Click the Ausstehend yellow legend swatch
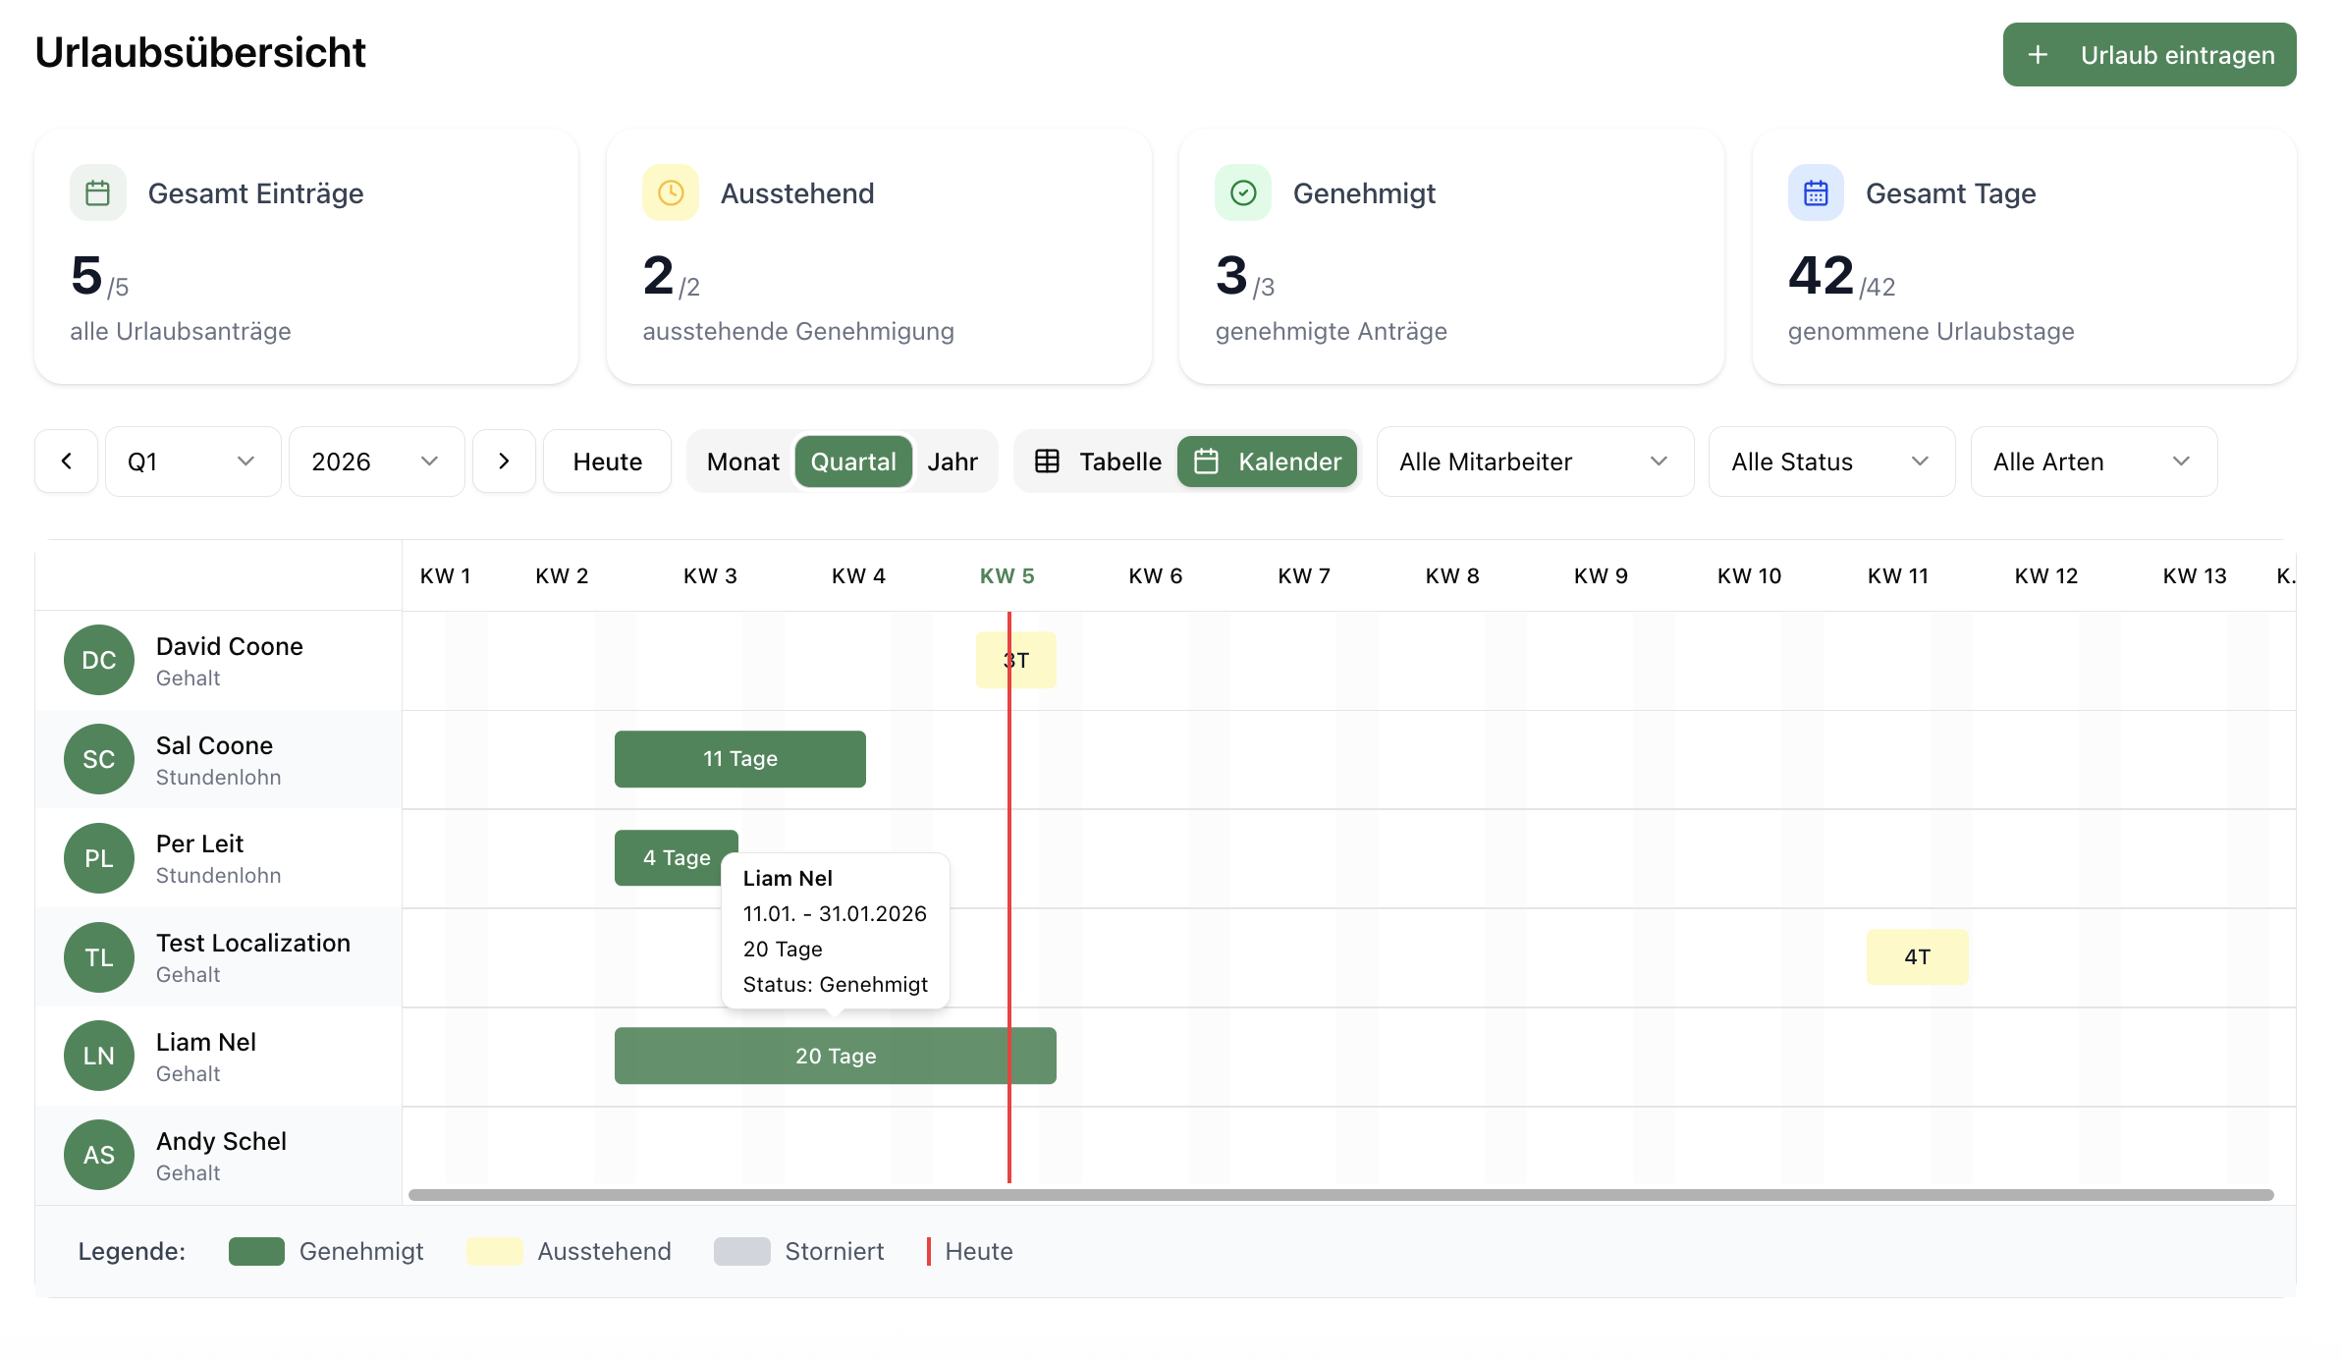2341x1359 pixels. coord(495,1251)
